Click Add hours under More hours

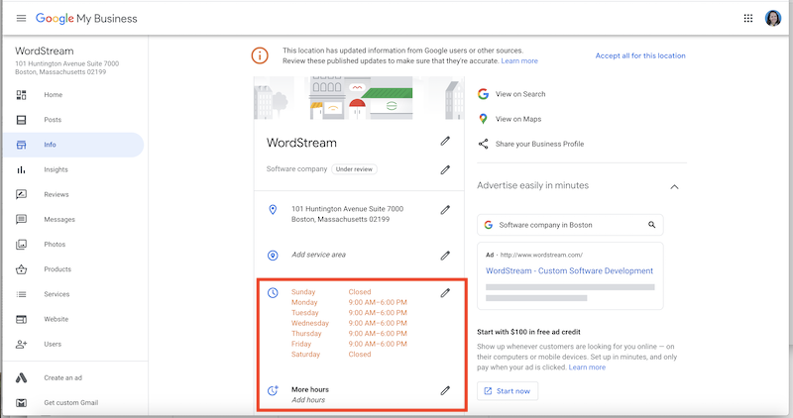click(x=308, y=400)
